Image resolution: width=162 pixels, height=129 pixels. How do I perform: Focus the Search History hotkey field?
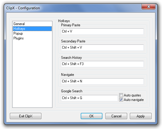coord(102,64)
